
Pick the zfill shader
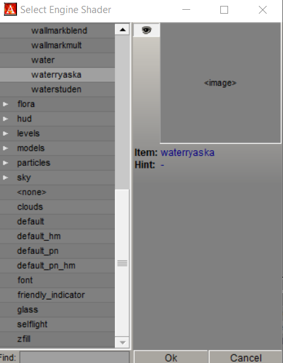coord(58,339)
